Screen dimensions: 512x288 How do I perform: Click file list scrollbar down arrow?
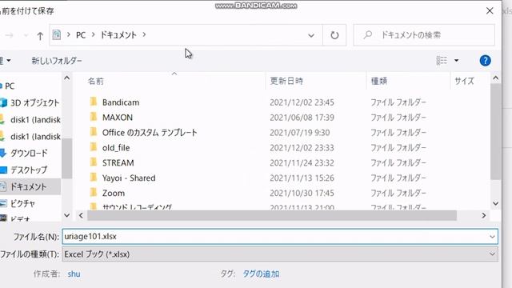coord(495,204)
